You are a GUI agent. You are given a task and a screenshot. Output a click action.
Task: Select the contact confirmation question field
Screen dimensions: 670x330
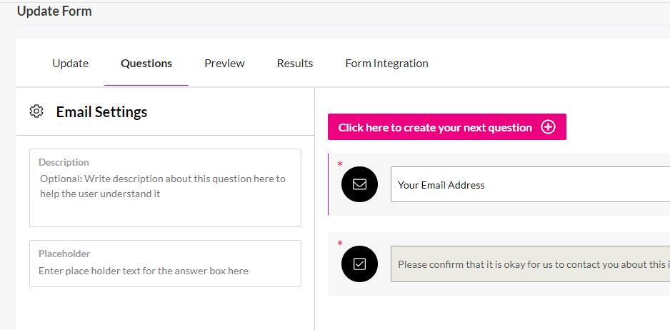(530, 264)
